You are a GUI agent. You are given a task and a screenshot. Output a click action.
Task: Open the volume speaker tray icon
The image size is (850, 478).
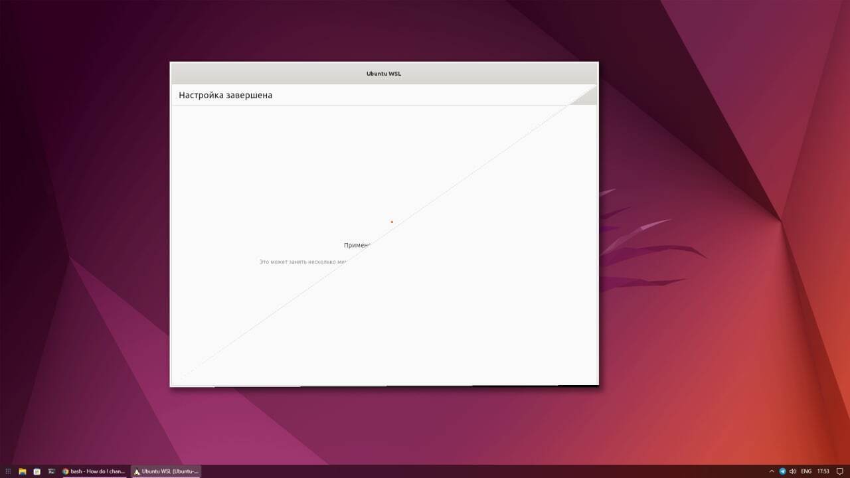pyautogui.click(x=793, y=471)
